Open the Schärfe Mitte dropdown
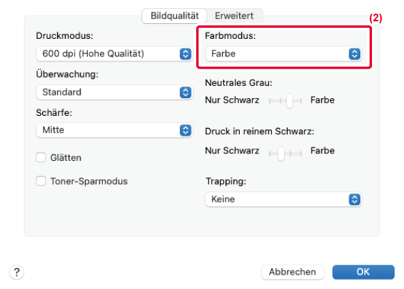Viewport: 404px width, 289px height. point(114,130)
